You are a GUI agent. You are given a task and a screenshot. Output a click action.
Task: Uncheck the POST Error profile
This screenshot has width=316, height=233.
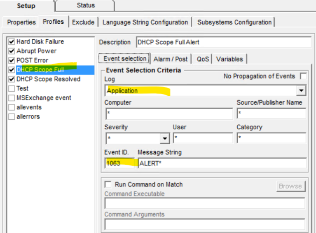[x=12, y=60]
